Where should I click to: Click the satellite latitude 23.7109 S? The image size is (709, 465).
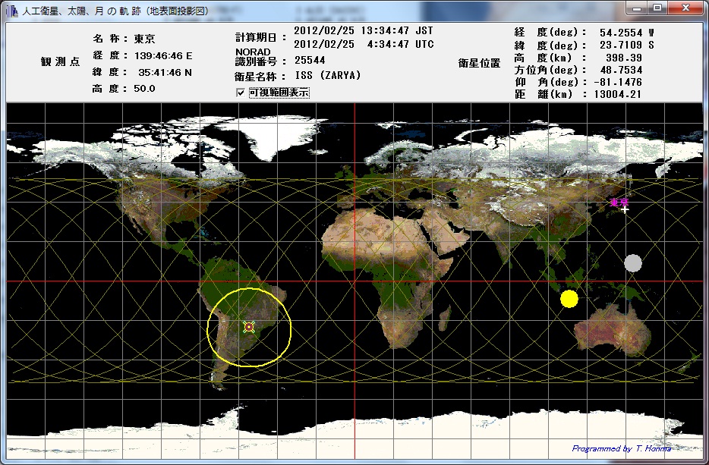tap(627, 46)
